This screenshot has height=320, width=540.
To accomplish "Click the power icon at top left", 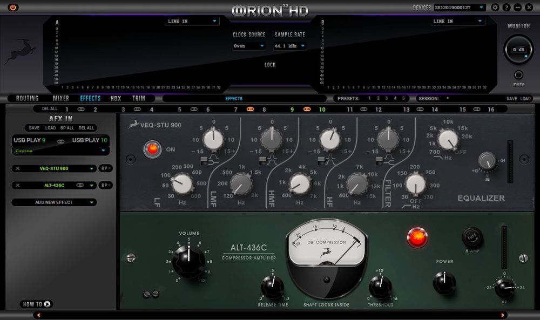I will (x=13, y=8).
